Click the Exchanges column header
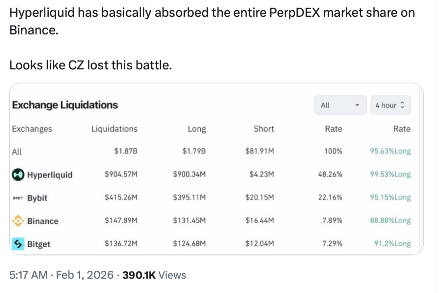 [x=32, y=129]
